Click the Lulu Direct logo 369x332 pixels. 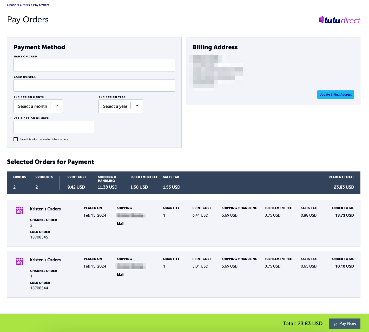[x=339, y=20]
